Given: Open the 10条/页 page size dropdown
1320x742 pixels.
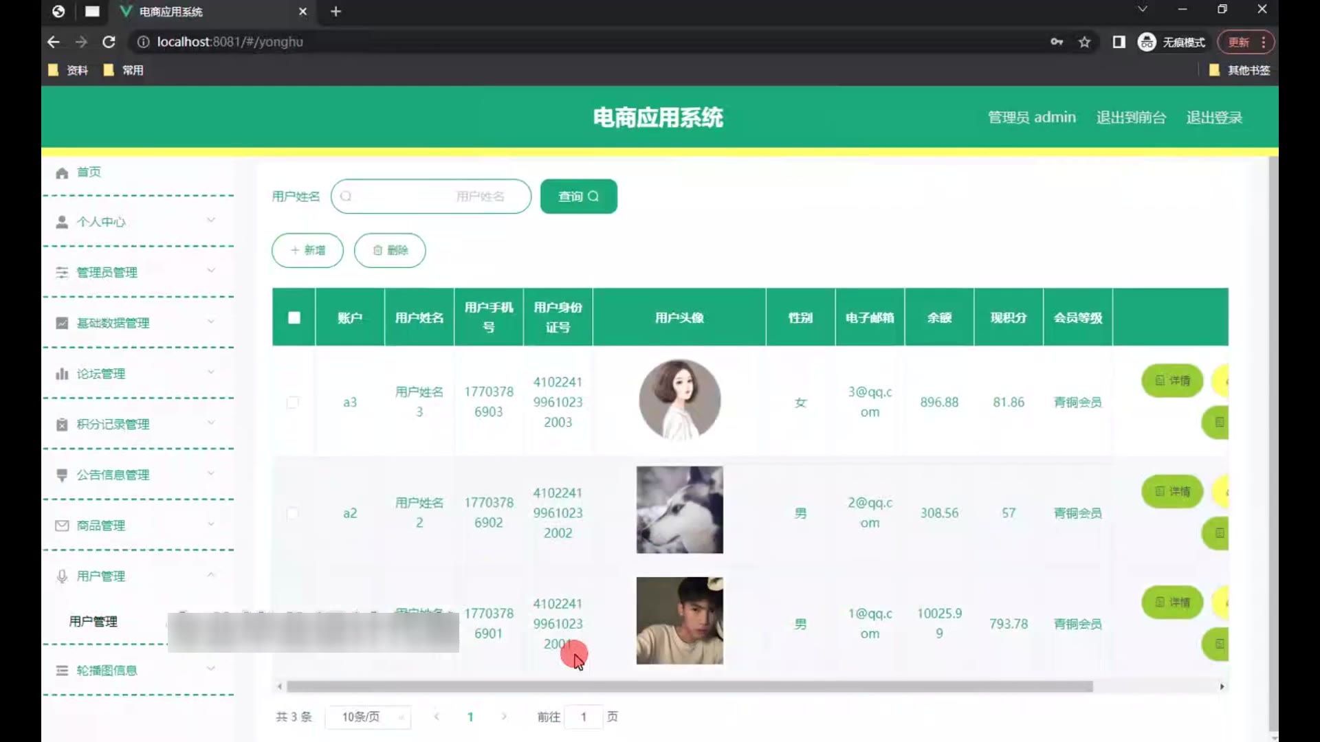Looking at the screenshot, I should pos(368,717).
